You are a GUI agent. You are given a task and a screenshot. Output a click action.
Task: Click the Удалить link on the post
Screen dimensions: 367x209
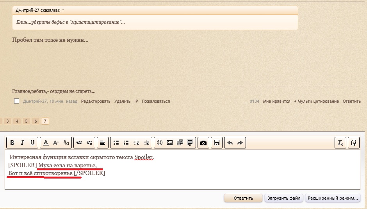point(123,101)
